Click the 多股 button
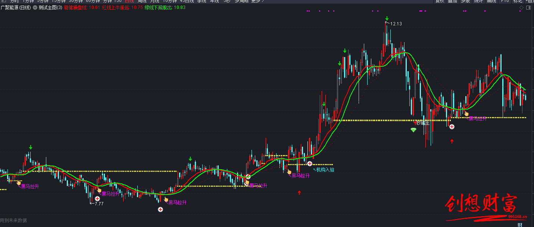Screen dimensions: 534x227 465,1
